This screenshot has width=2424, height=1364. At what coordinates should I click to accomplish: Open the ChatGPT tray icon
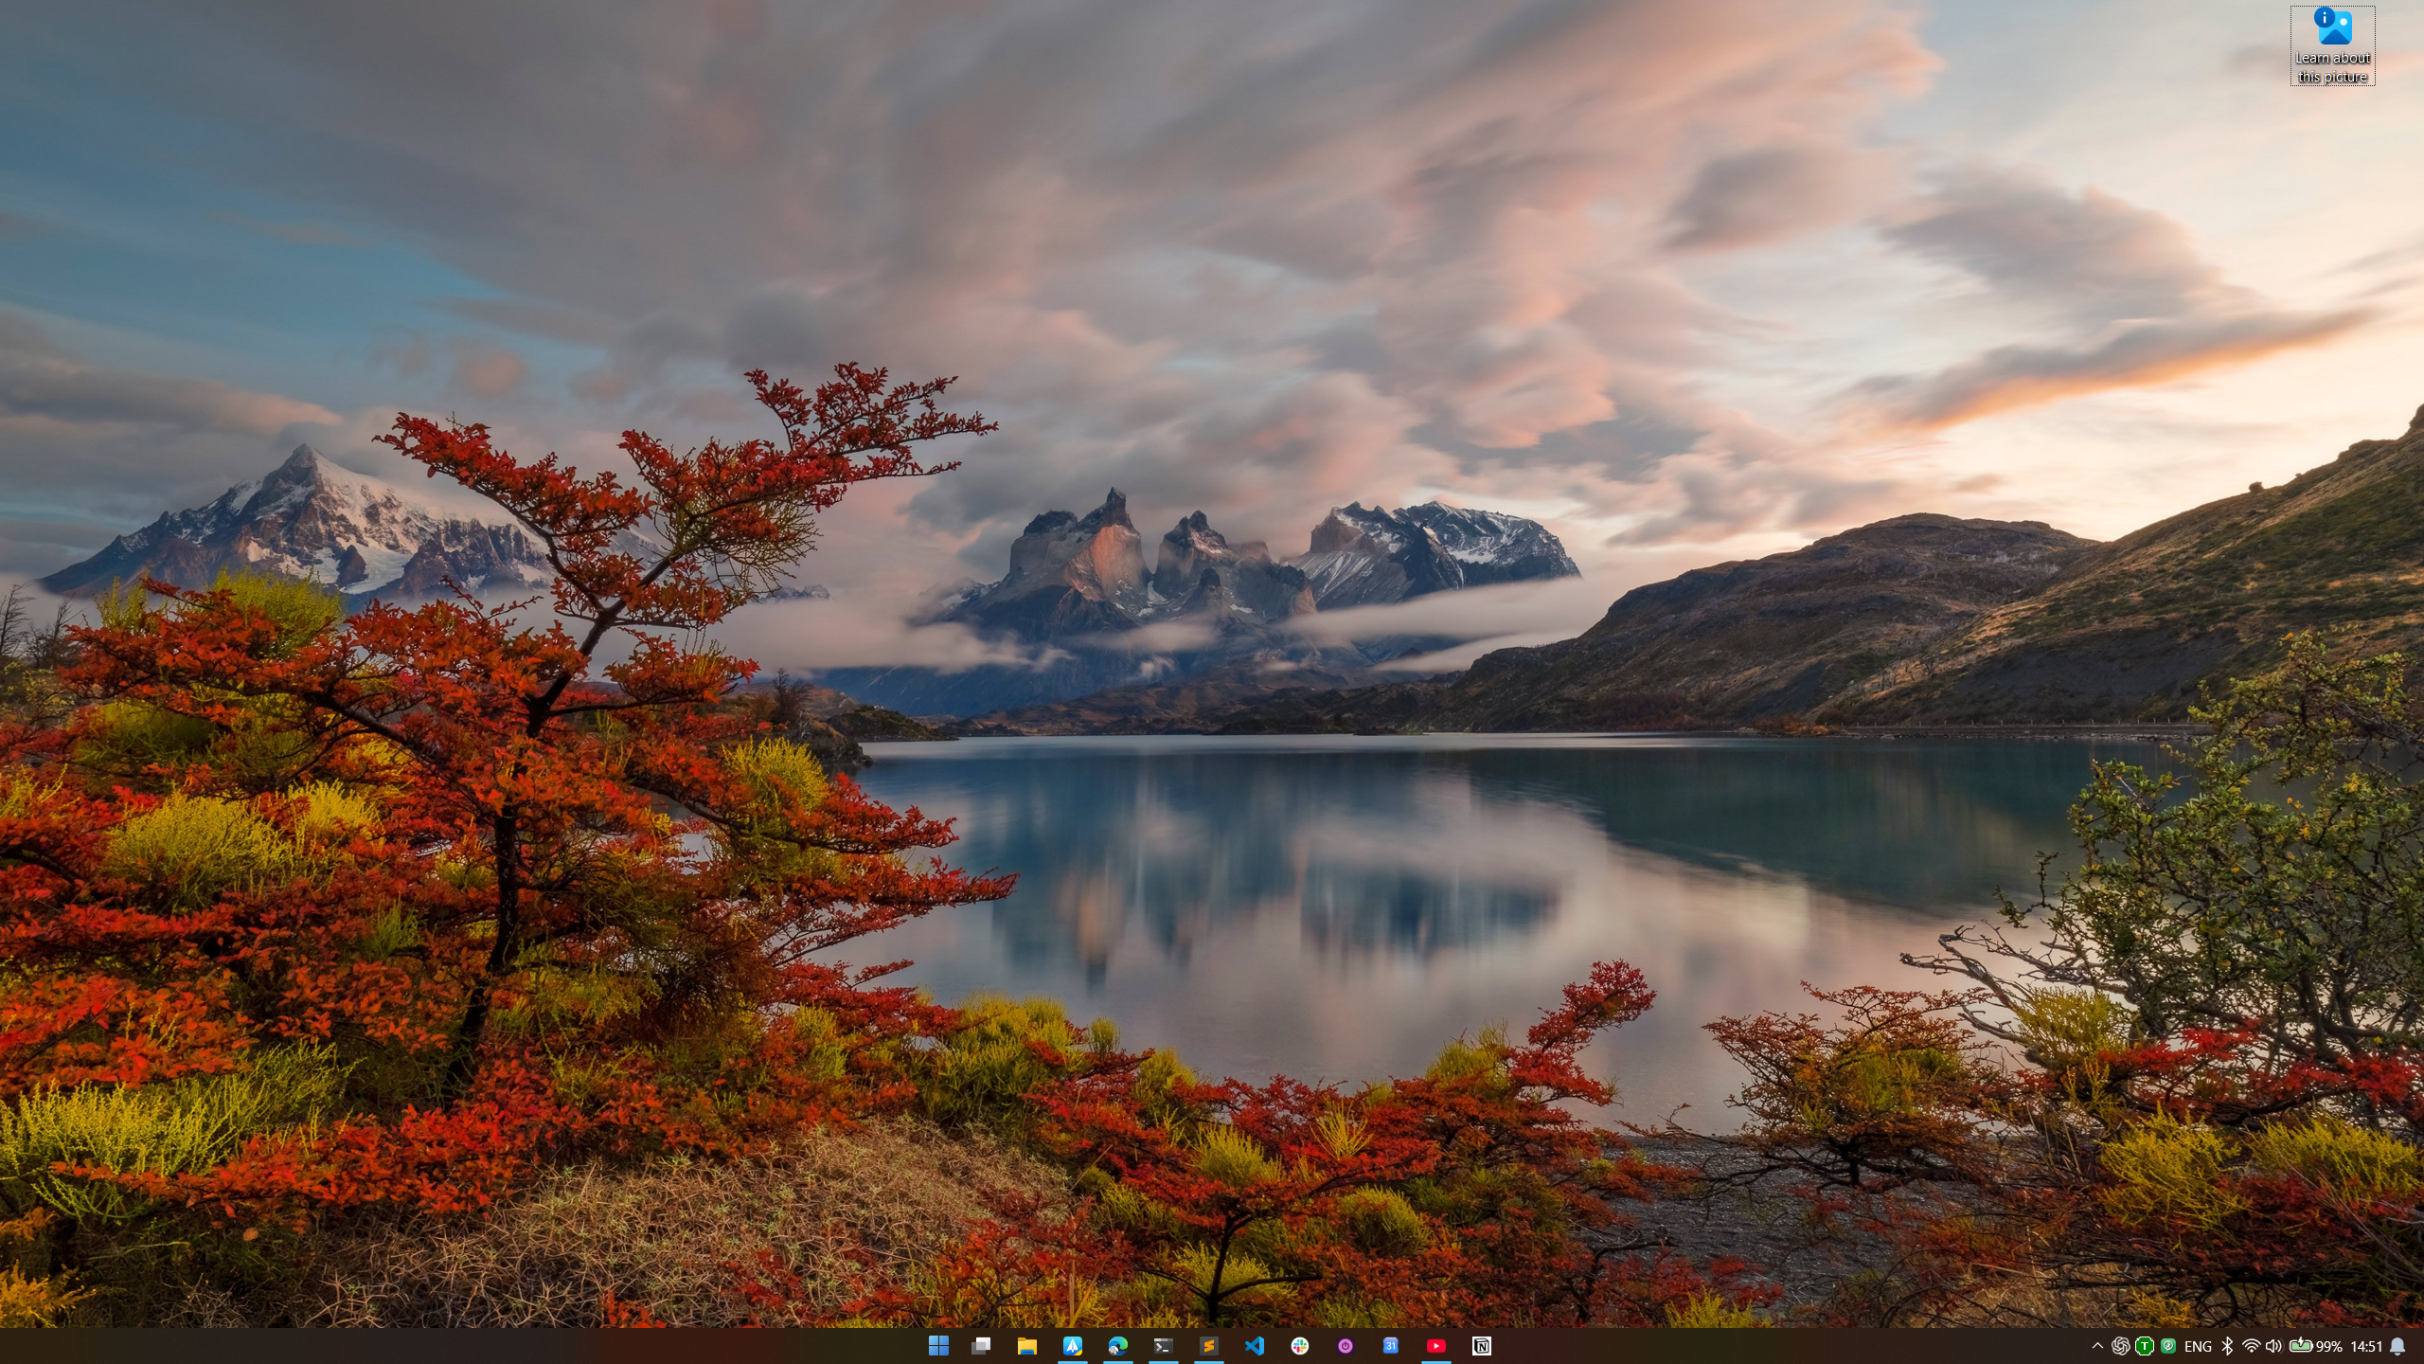(x=2121, y=1346)
